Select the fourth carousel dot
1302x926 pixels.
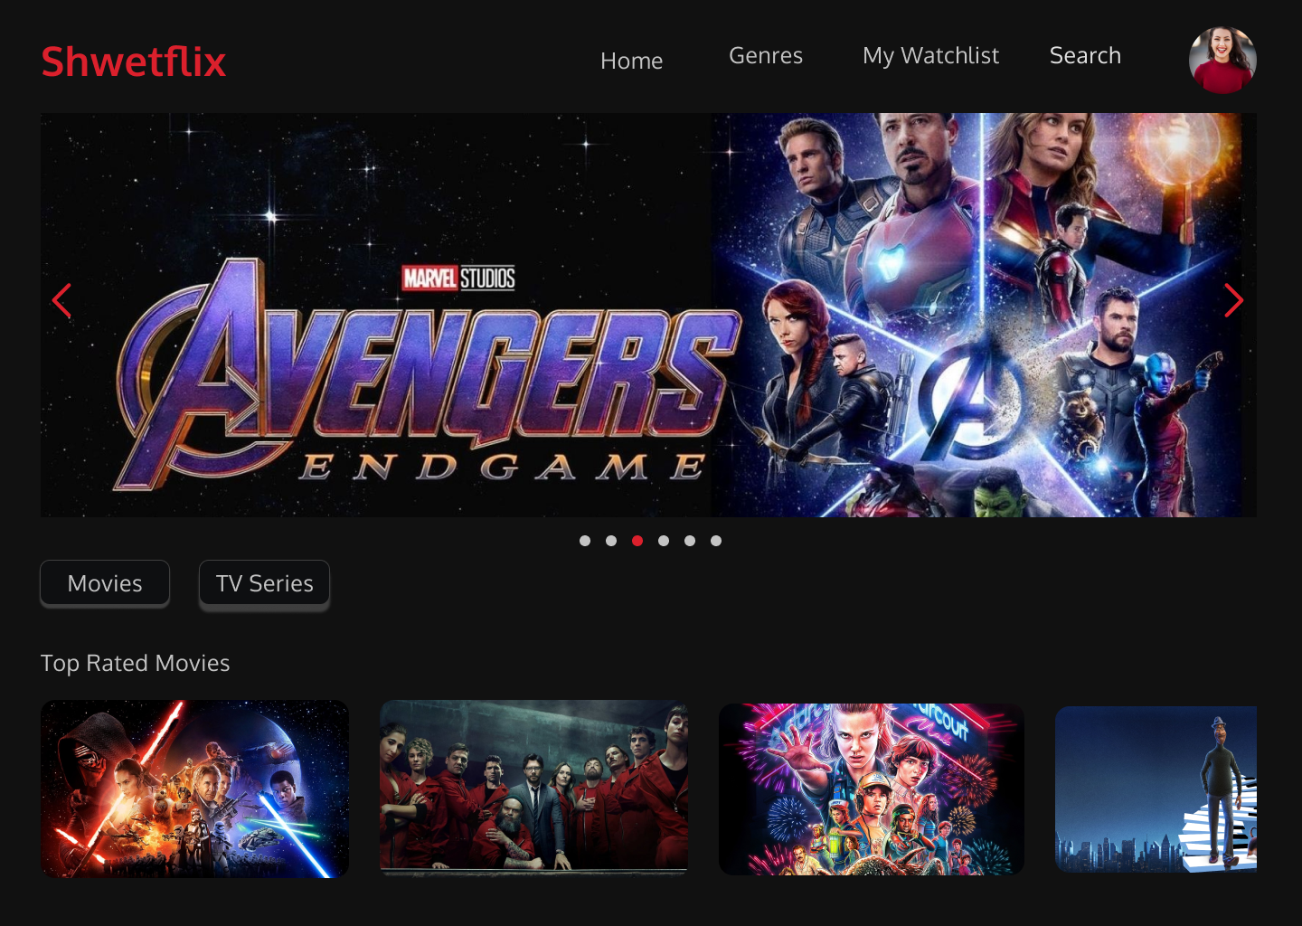(664, 541)
